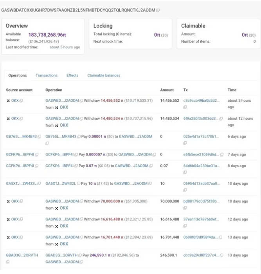261x274 pixels.
Task: Open GBAD3G...2ORVTH source account link
Action: point(22,255)
